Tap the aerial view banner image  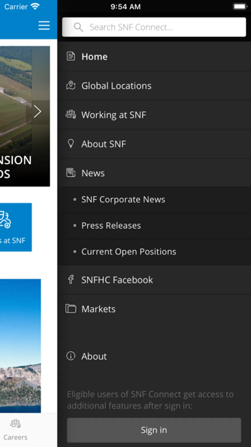point(25,116)
